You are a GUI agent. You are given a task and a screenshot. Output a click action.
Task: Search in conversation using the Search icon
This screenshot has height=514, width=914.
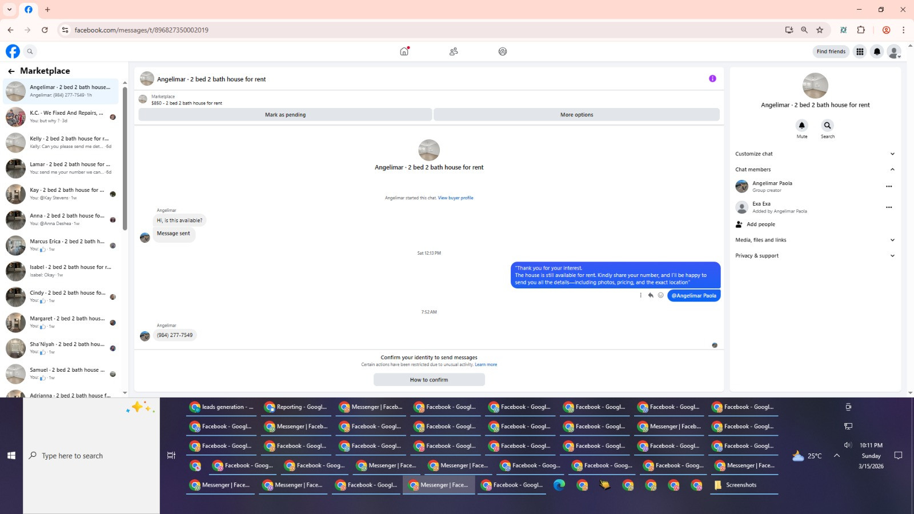click(x=827, y=126)
